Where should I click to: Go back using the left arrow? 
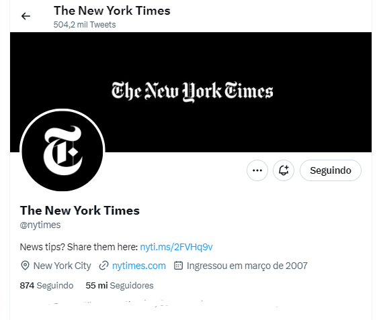coord(26,16)
